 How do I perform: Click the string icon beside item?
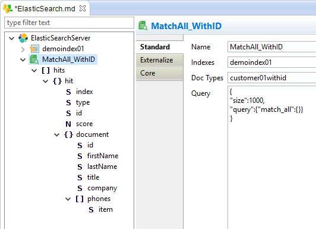point(91,209)
